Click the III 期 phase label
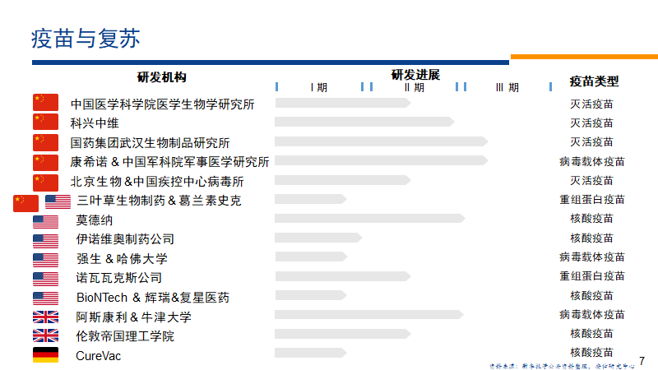Viewport: 658px width, 370px height. (x=507, y=87)
